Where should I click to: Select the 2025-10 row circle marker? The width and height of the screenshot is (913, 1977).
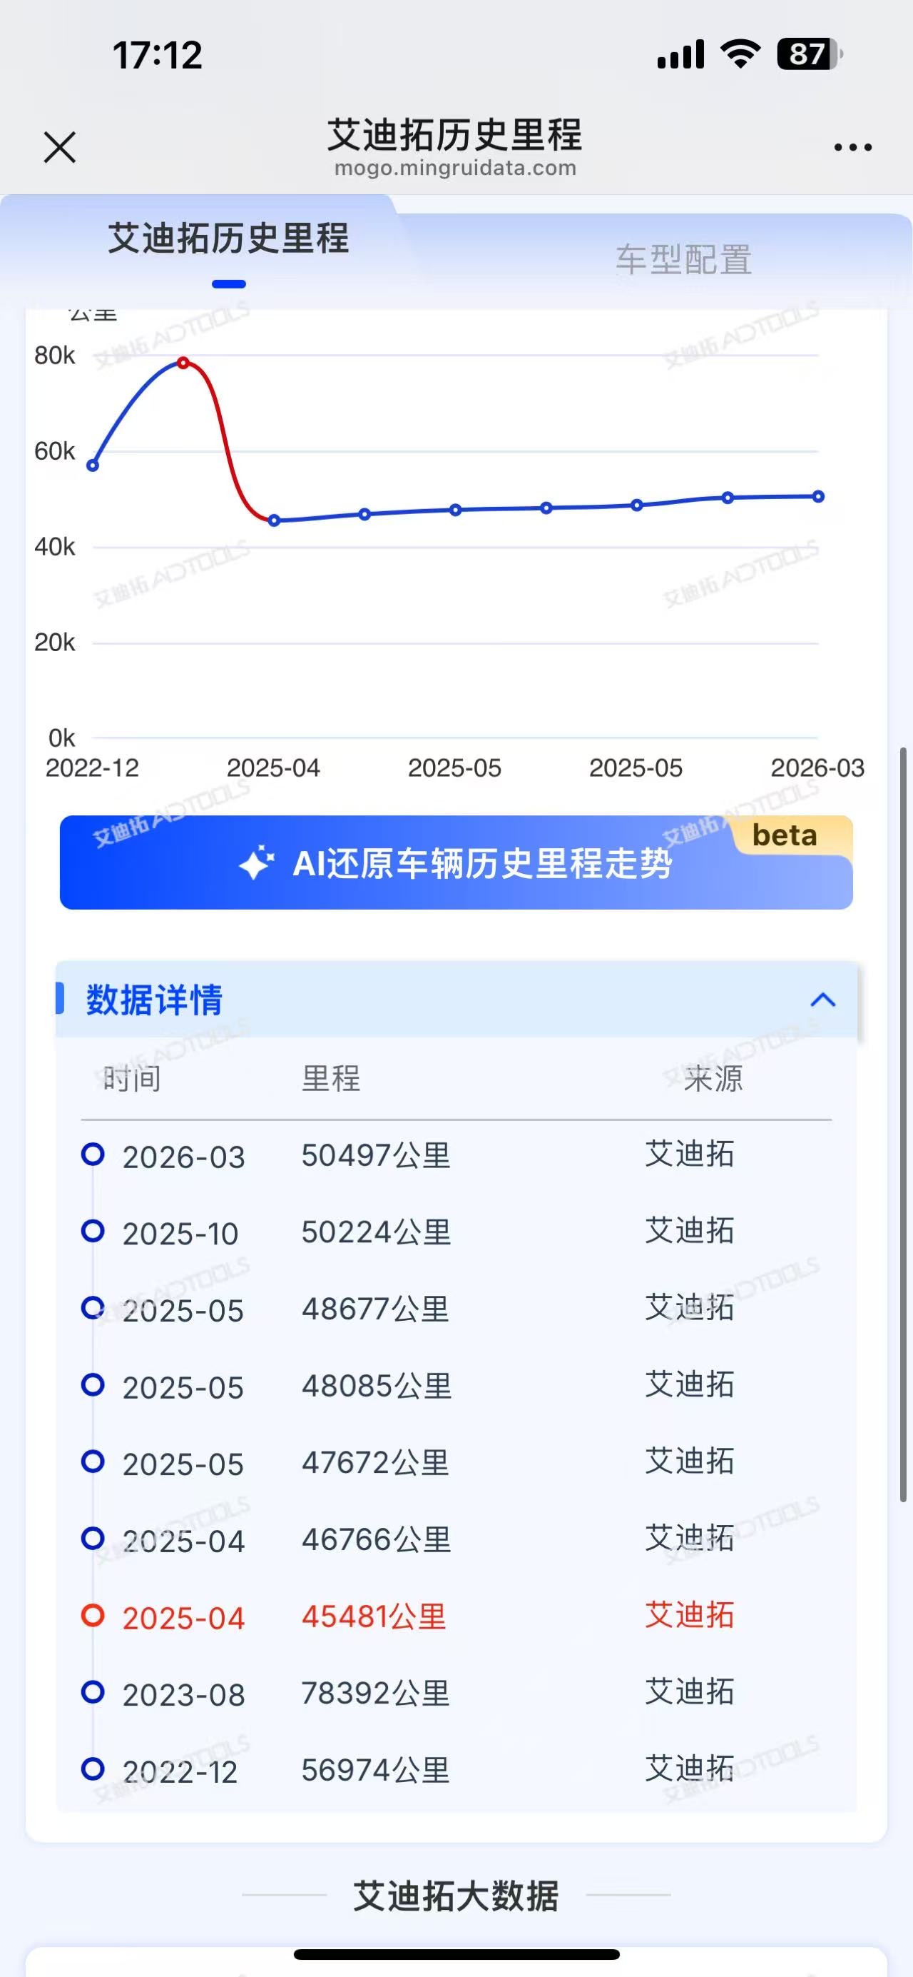pyautogui.click(x=93, y=1230)
